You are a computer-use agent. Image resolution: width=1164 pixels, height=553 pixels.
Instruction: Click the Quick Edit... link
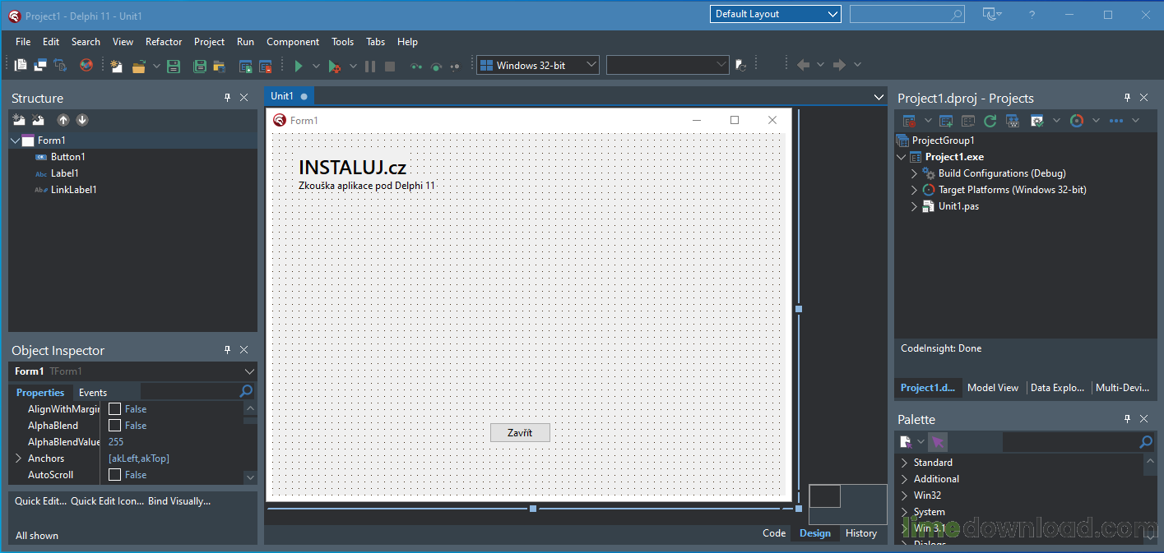40,500
